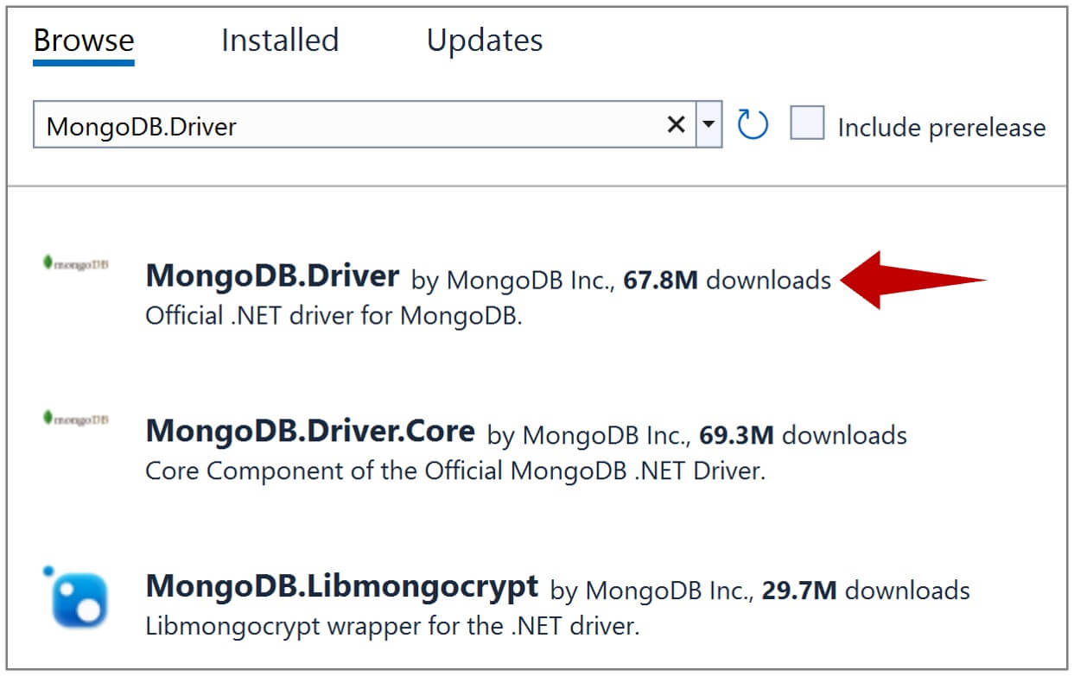Image resolution: width=1074 pixels, height=676 pixels.
Task: Click the 29.7M downloads count
Action: pos(799,591)
